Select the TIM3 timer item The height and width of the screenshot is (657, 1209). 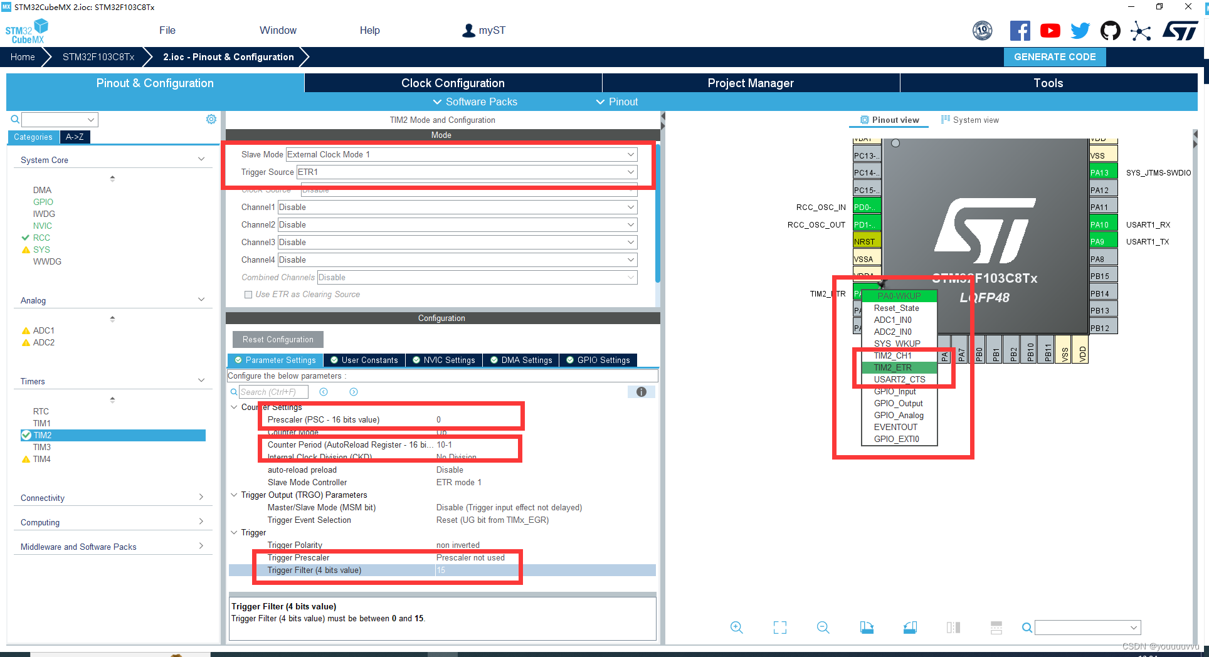click(x=42, y=447)
